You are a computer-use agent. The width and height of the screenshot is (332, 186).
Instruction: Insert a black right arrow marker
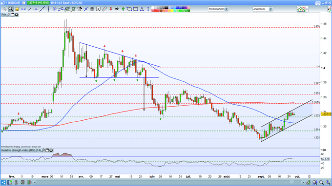point(117,9)
